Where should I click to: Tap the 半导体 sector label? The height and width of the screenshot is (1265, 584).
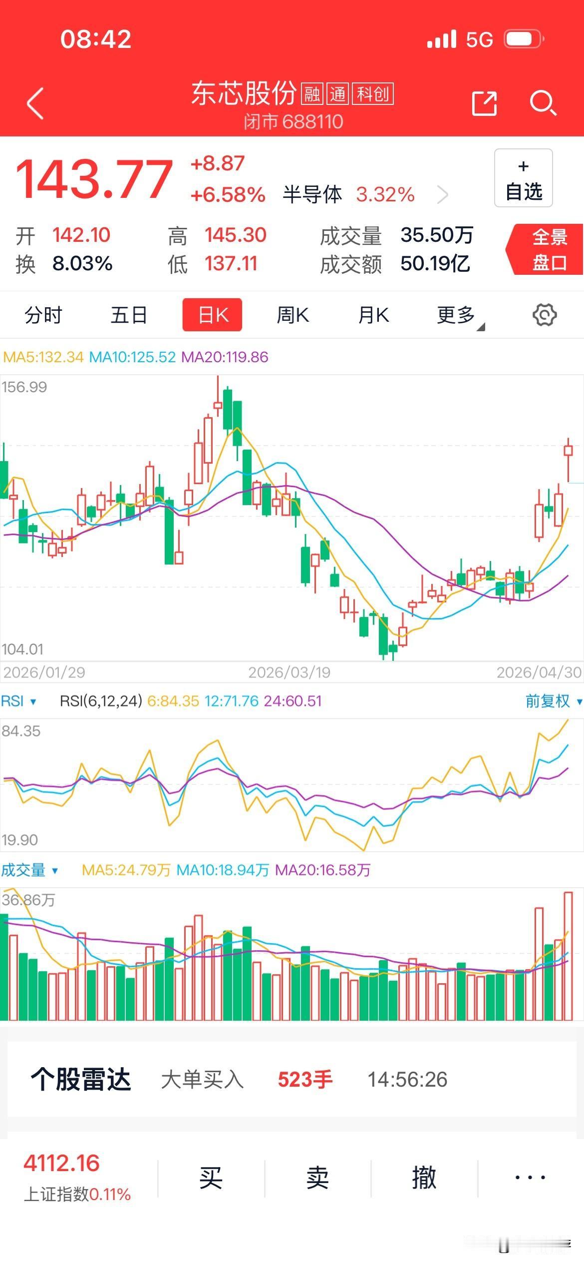[312, 194]
